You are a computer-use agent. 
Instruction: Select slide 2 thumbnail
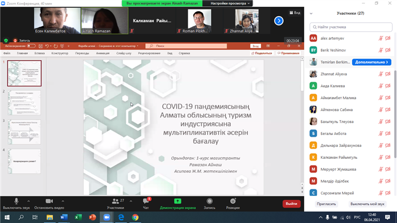coord(24,103)
